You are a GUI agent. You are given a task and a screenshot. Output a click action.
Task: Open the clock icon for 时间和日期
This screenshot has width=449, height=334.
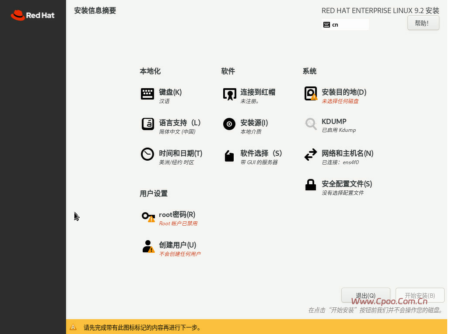[x=147, y=154]
